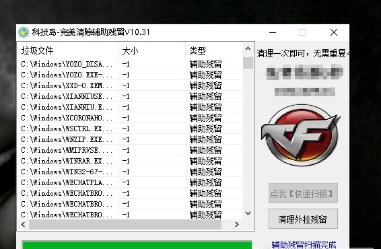Click the green scan progress bar

137,245
